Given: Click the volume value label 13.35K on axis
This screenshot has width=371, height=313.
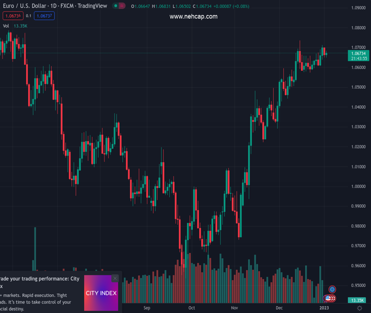Looking at the screenshot, I should coord(358,300).
